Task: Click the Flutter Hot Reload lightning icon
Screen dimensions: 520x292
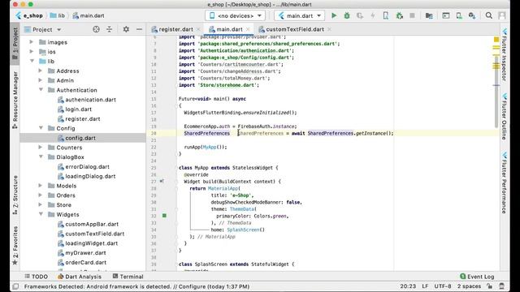Action: pyautogui.click(x=373, y=15)
